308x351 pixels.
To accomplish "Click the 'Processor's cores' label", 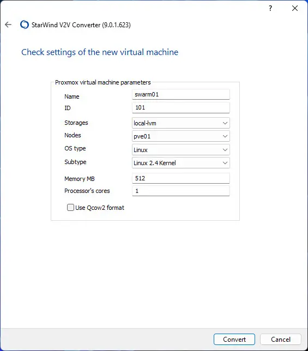I will [87, 191].
